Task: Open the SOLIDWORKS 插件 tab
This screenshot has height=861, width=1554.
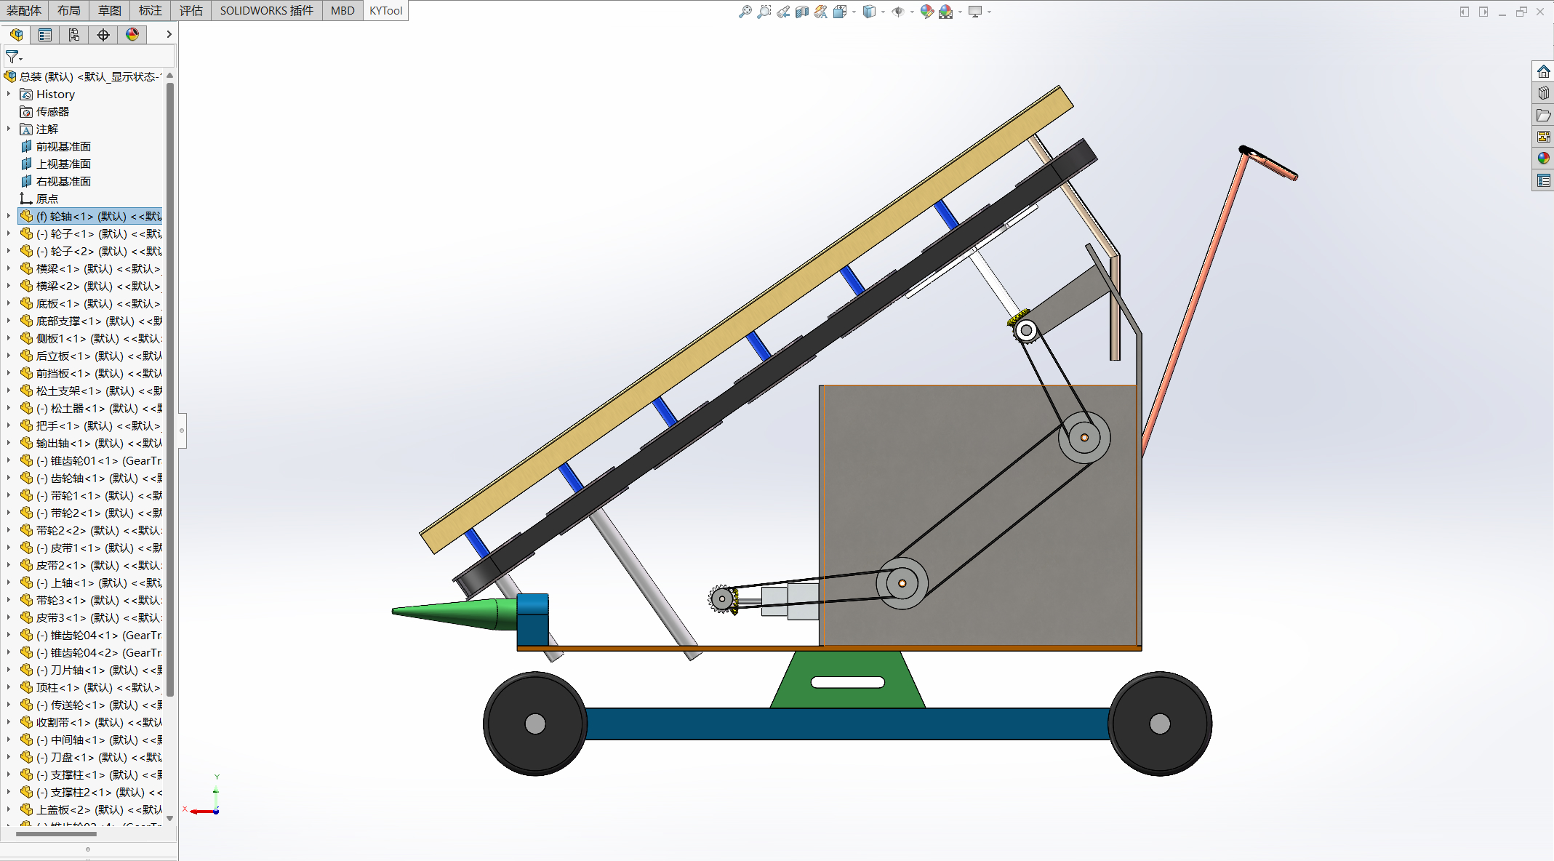Action: point(267,10)
